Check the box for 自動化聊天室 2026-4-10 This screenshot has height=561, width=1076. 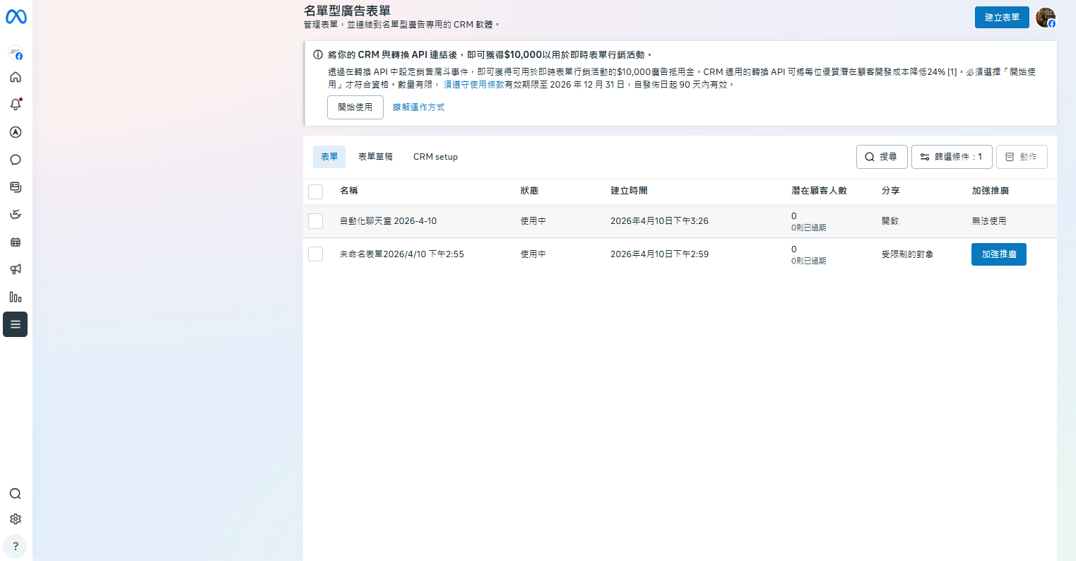pos(316,221)
